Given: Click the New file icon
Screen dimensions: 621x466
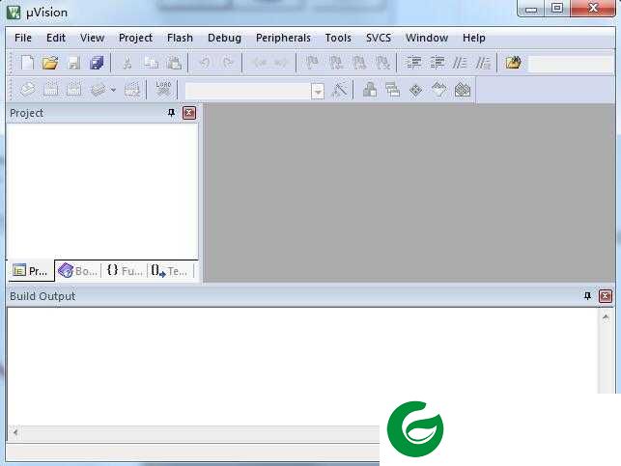Looking at the screenshot, I should [26, 63].
